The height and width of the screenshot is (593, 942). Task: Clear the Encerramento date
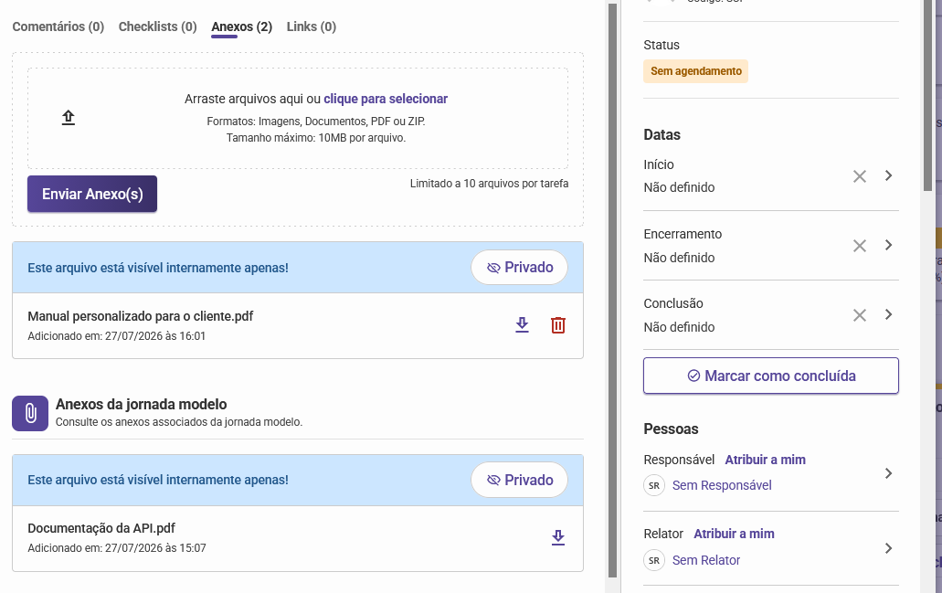[860, 246]
